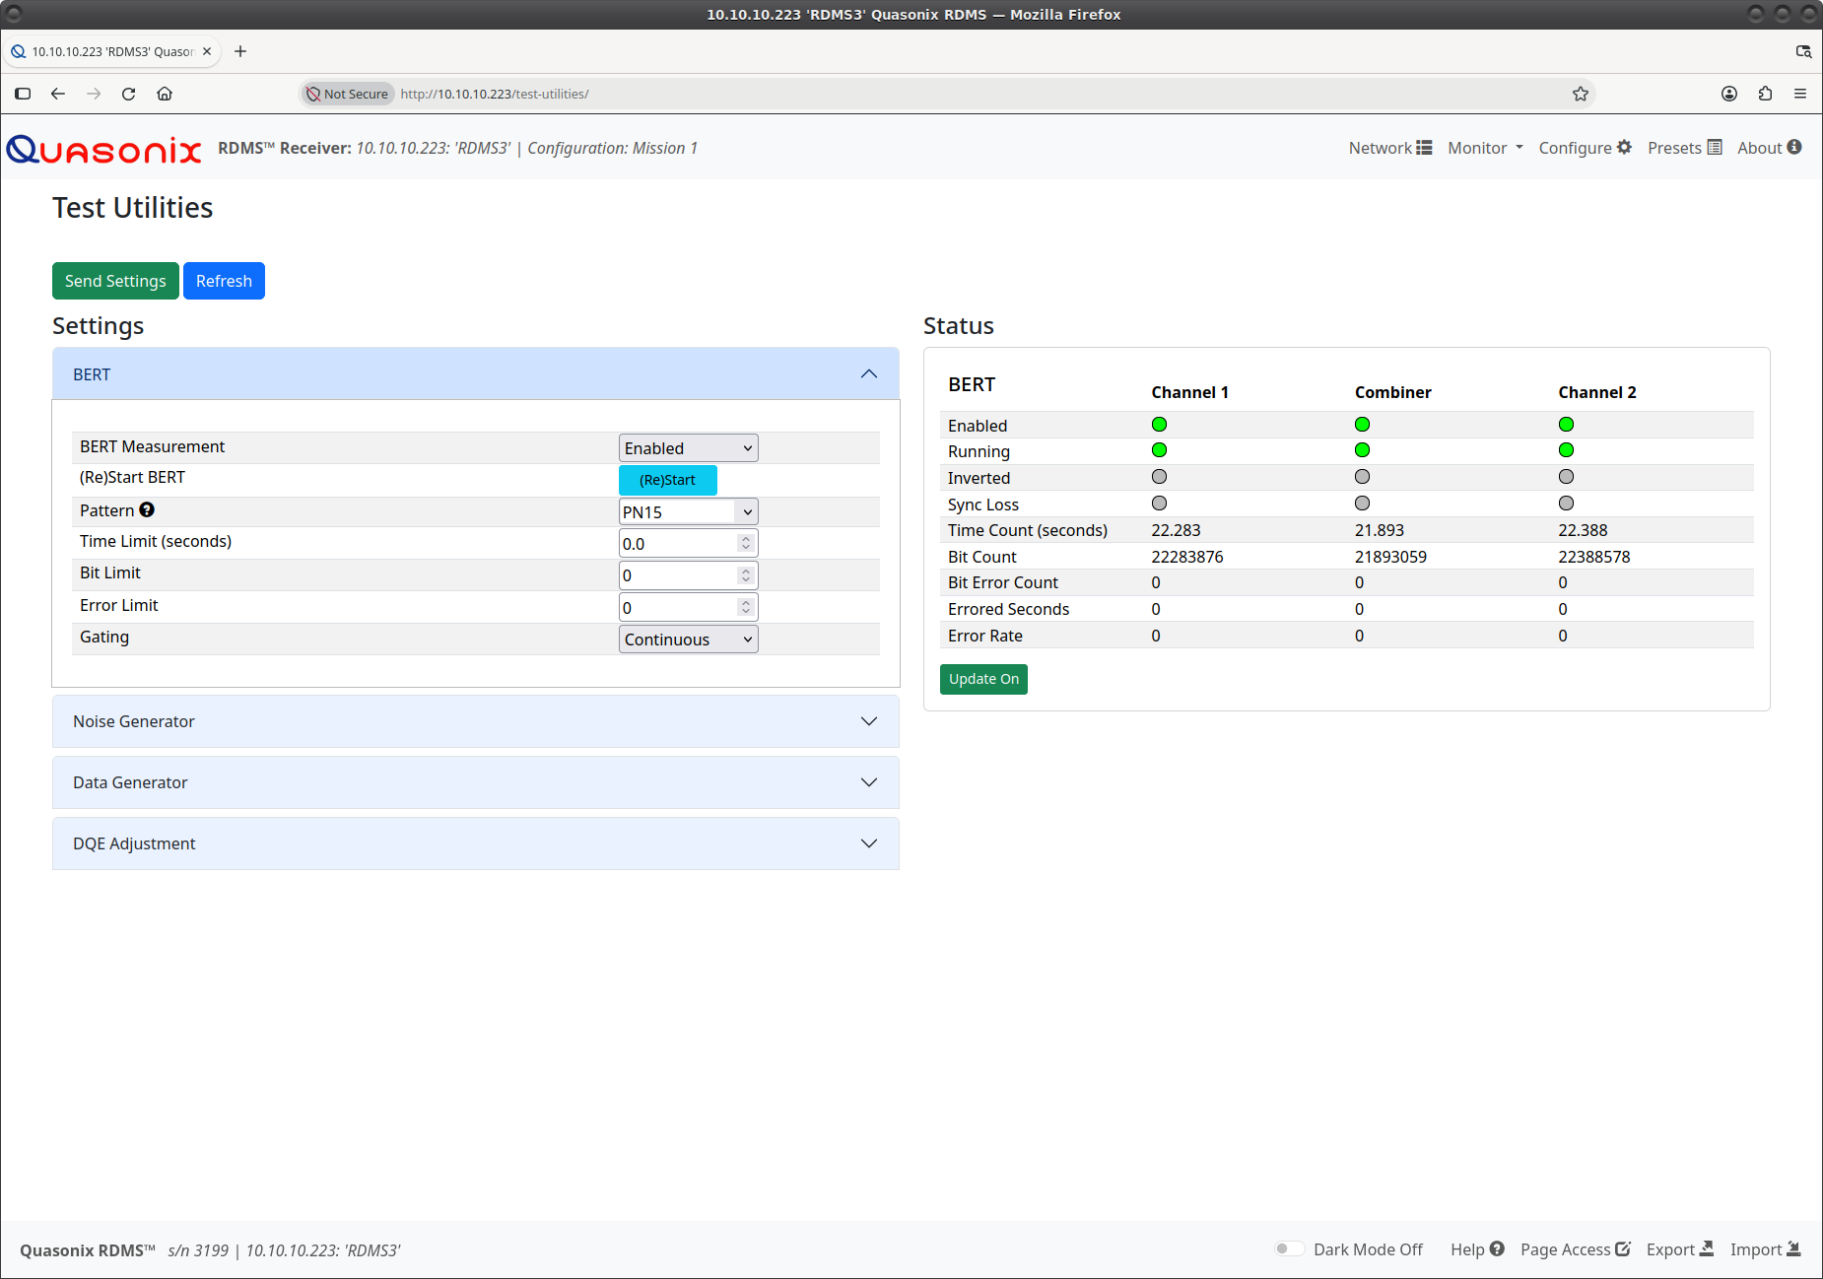The width and height of the screenshot is (1823, 1279).
Task: Click the Channel 1 Inverted gray indicator
Action: click(x=1159, y=477)
